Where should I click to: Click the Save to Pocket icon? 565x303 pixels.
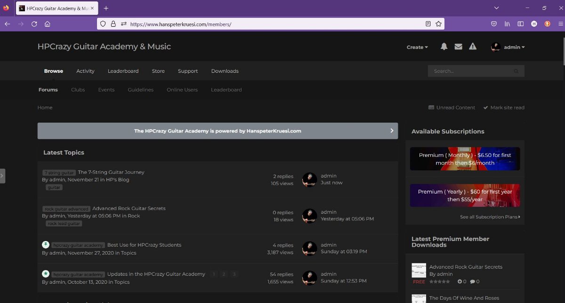(494, 24)
